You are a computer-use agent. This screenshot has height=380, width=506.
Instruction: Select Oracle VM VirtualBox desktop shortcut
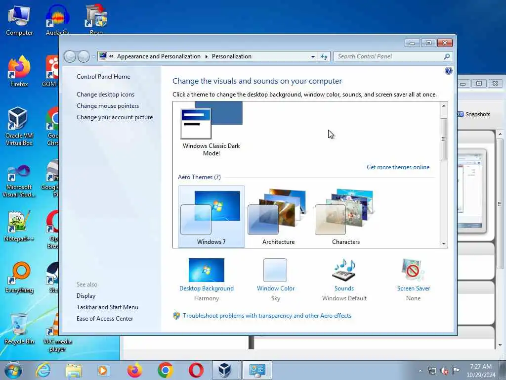pos(19,127)
